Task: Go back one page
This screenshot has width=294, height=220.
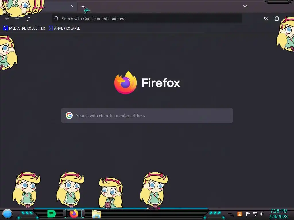Action: 7,19
